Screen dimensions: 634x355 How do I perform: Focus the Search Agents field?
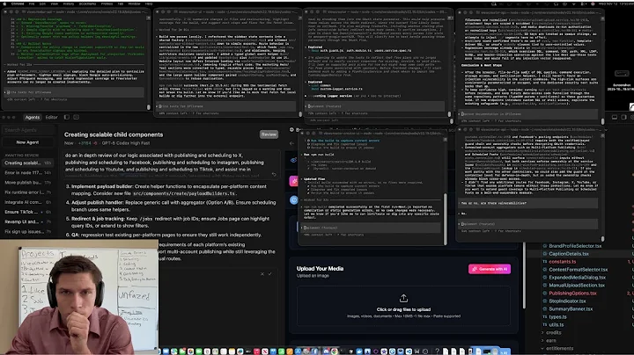(28, 130)
